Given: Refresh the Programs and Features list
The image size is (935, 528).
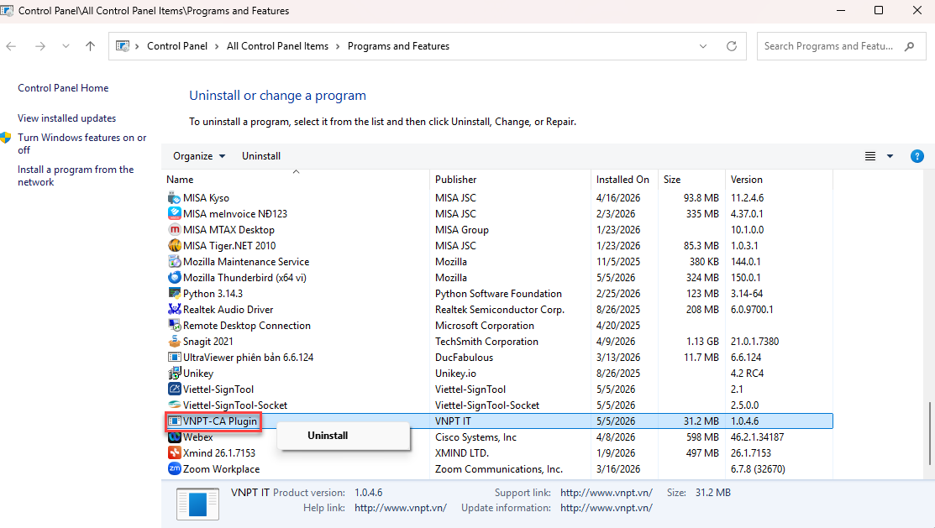Looking at the screenshot, I should [x=732, y=46].
